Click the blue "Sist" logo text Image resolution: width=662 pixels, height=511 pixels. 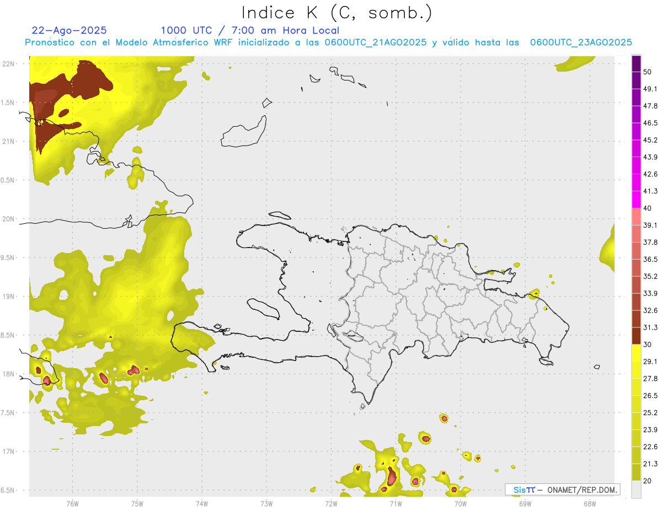coord(524,490)
